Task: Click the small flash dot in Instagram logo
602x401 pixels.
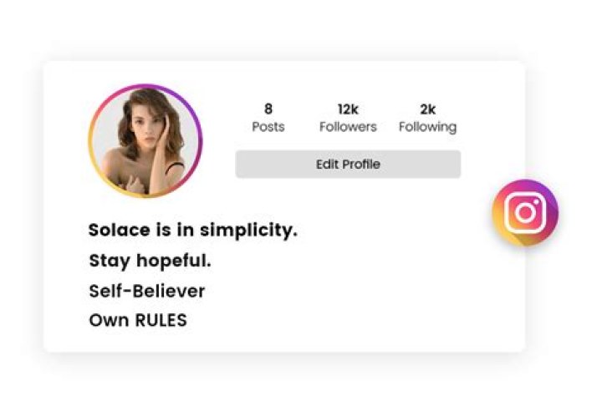Action: pyautogui.click(x=535, y=202)
